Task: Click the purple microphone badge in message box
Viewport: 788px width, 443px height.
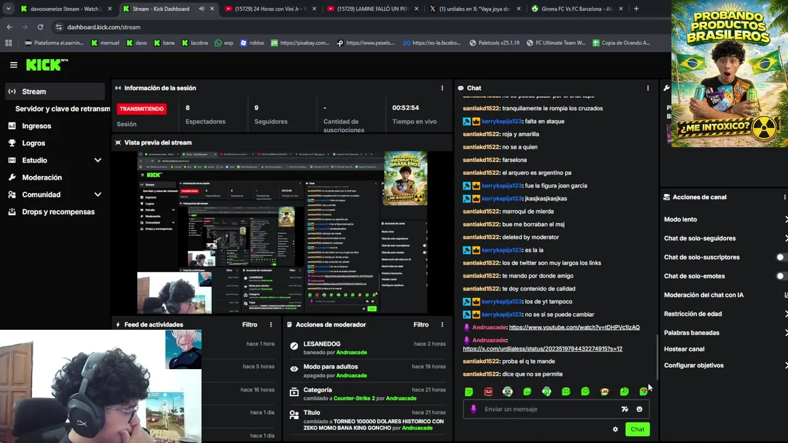Action: (473, 409)
